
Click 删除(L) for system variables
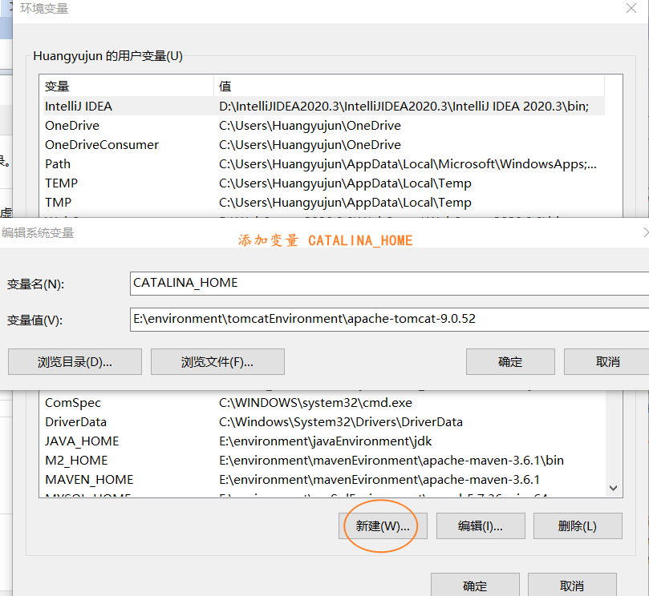(578, 526)
